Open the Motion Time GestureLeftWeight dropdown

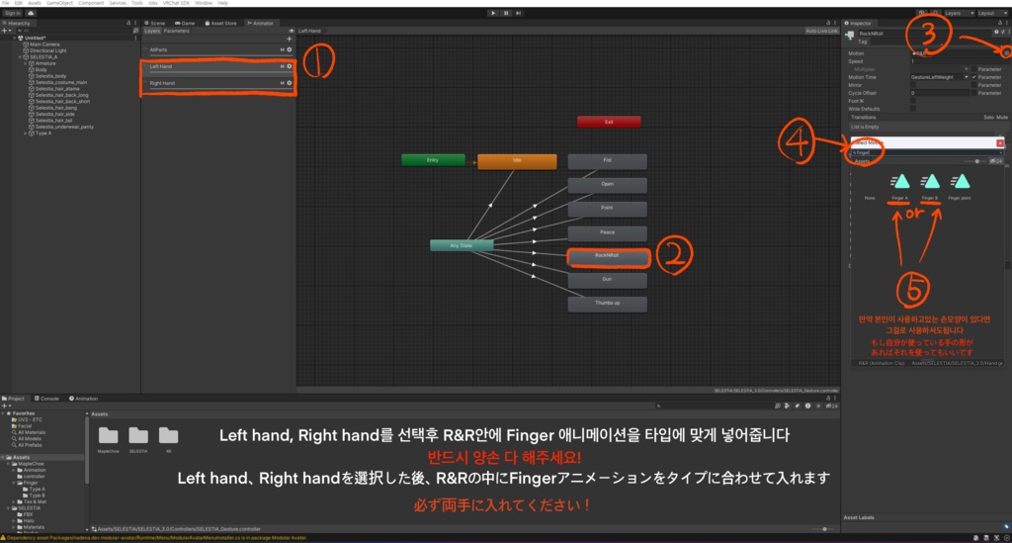coord(940,77)
